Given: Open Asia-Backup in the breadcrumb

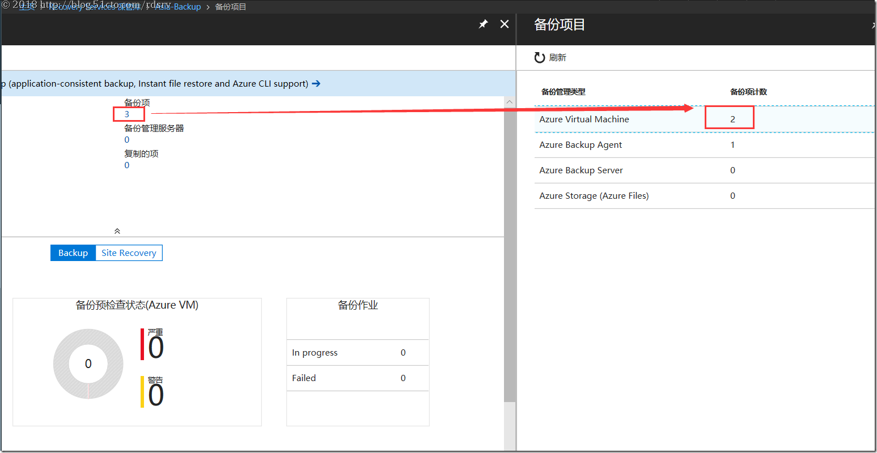Looking at the screenshot, I should [177, 7].
